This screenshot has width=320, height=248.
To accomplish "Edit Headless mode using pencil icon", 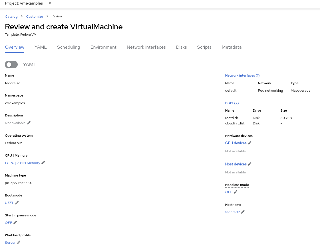I will pyautogui.click(x=236, y=192).
